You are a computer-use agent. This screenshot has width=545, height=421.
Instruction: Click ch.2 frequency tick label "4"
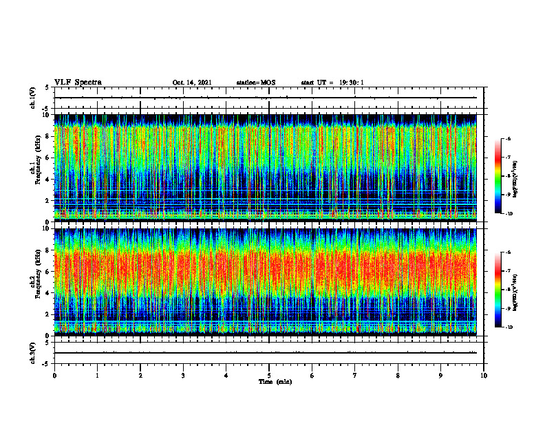pyautogui.click(x=48, y=293)
